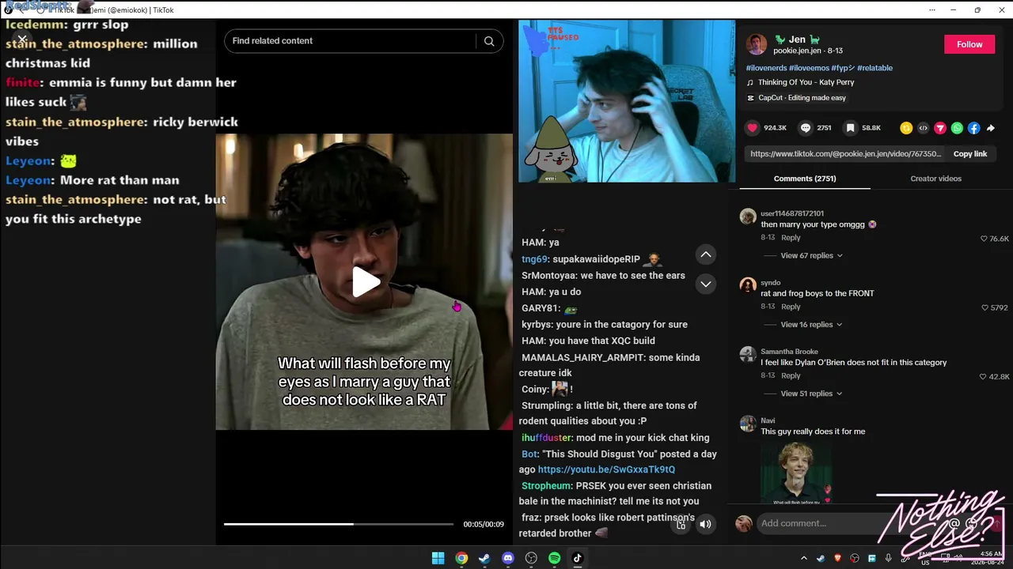Like syndo's comment
Image resolution: width=1013 pixels, height=569 pixels.
click(x=985, y=307)
